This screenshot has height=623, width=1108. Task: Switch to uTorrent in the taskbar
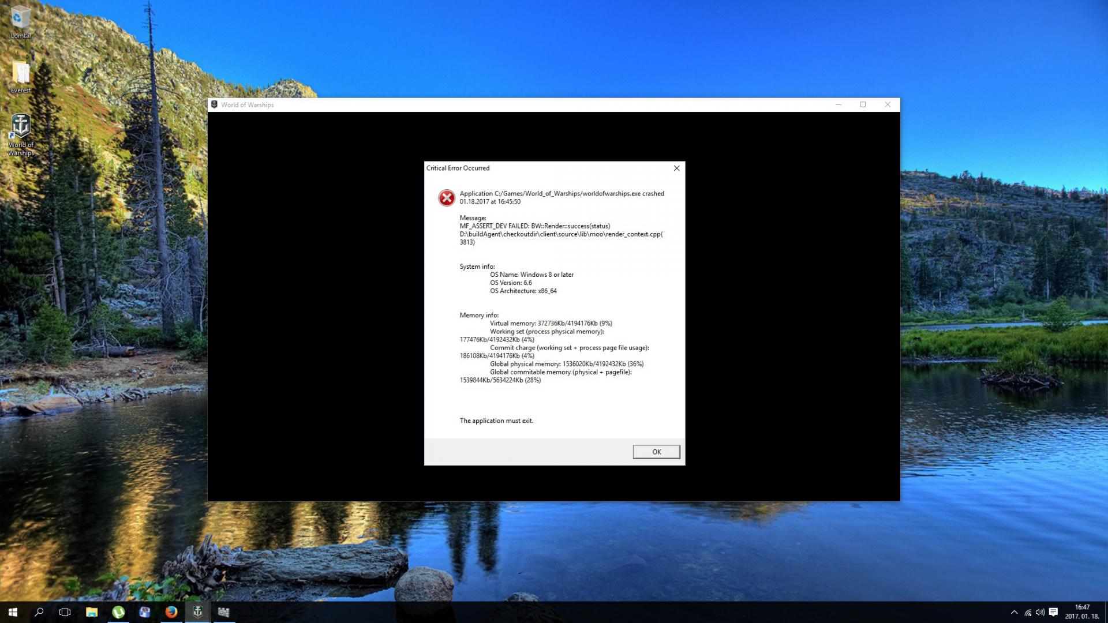(x=118, y=612)
